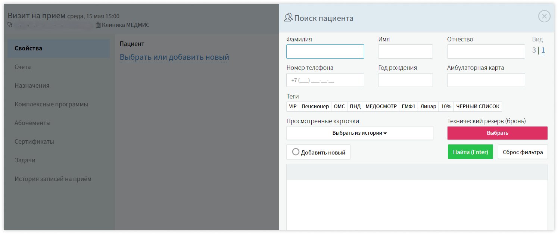Image resolution: width=558 pixels, height=234 pixels.
Task: Open the Счета section in sidebar
Action: [22, 67]
